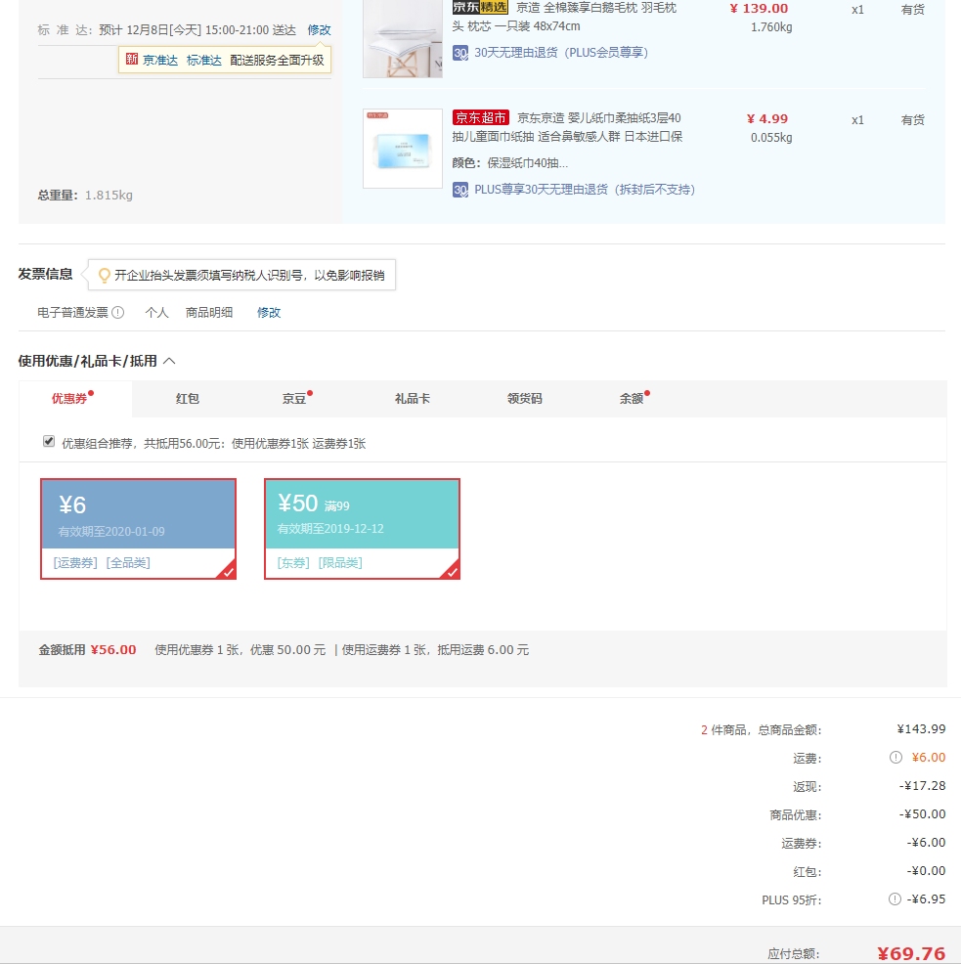
Task: Click the pillow product thumbnail
Action: click(403, 38)
